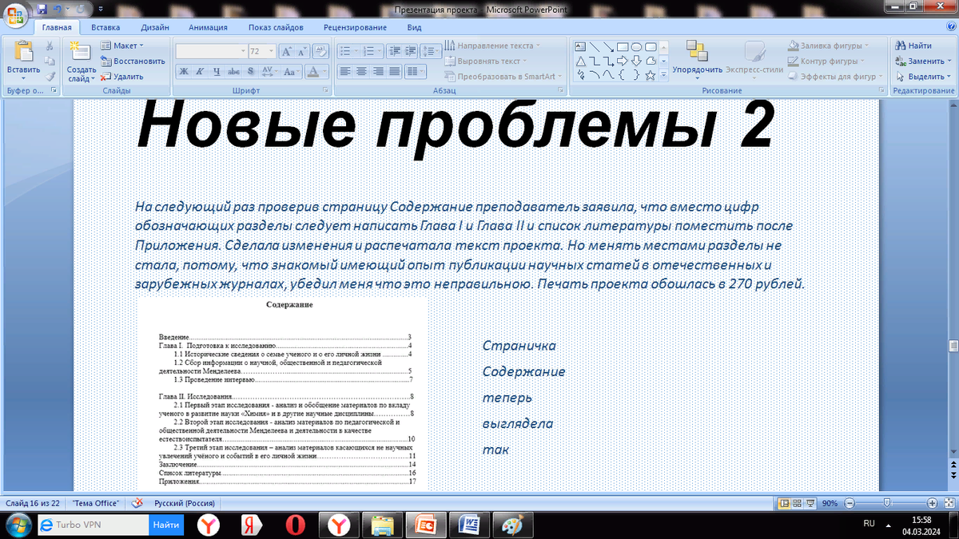Screen dimensions: 959x539
Task: Click the Найти find button
Action: (x=913, y=46)
